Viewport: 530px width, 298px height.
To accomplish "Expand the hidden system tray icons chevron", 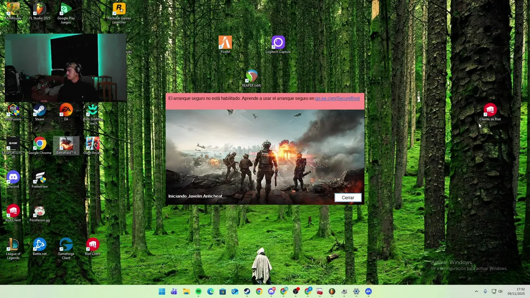I will click(x=476, y=291).
